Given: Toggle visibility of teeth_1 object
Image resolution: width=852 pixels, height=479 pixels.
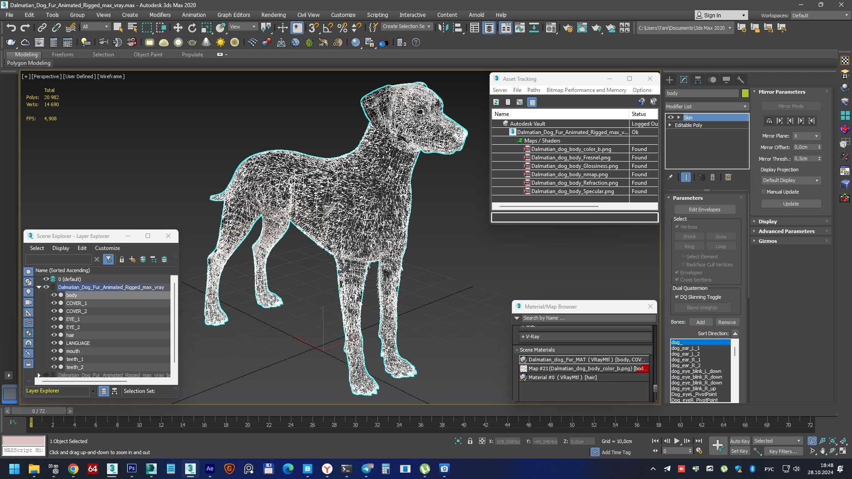Looking at the screenshot, I should (54, 359).
